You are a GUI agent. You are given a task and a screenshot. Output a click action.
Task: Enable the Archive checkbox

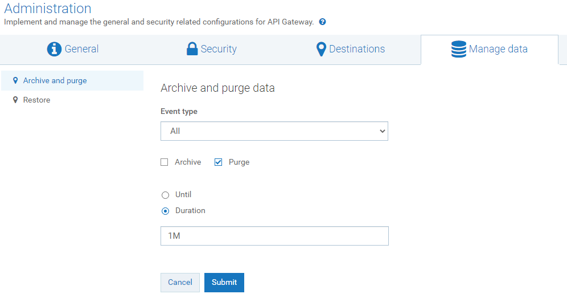[x=165, y=162]
